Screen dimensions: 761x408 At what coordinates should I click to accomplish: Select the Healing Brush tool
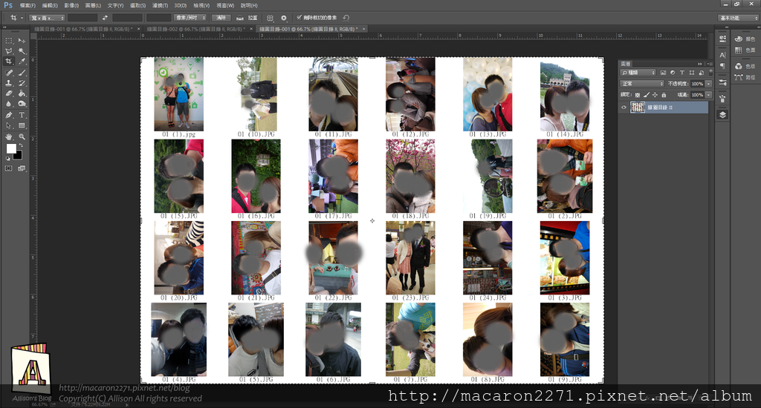9,73
